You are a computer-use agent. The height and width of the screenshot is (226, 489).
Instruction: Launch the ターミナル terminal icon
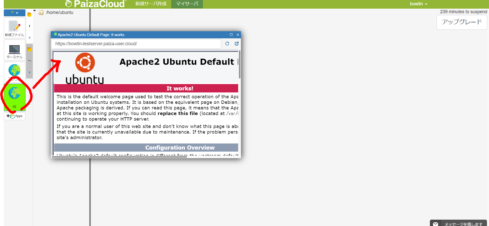coord(14,50)
